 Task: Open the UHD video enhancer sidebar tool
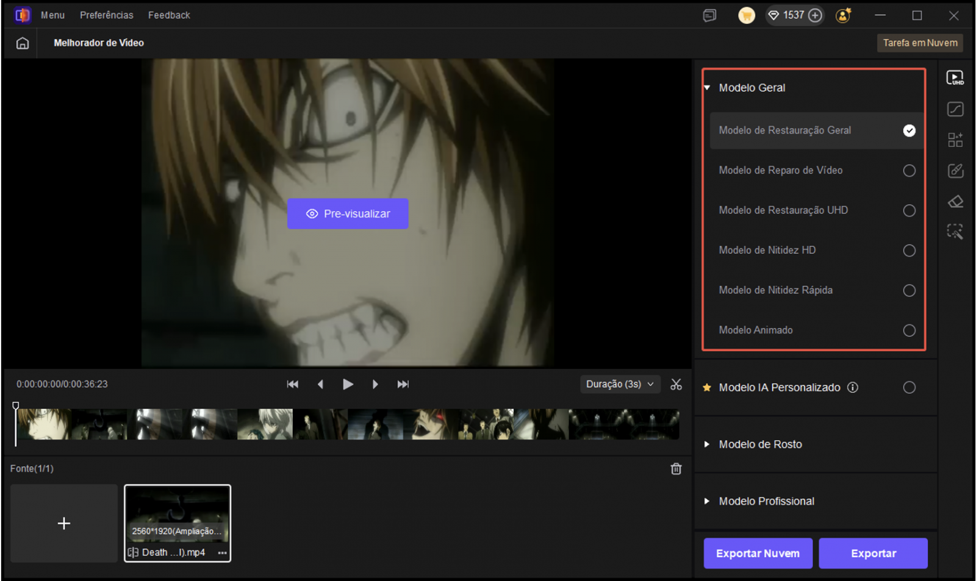(955, 78)
